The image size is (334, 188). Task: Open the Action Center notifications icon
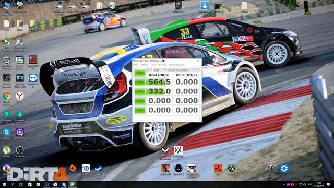tap(328, 184)
